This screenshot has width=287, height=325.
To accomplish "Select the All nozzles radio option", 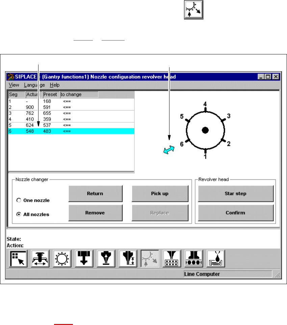I will pyautogui.click(x=19, y=214).
